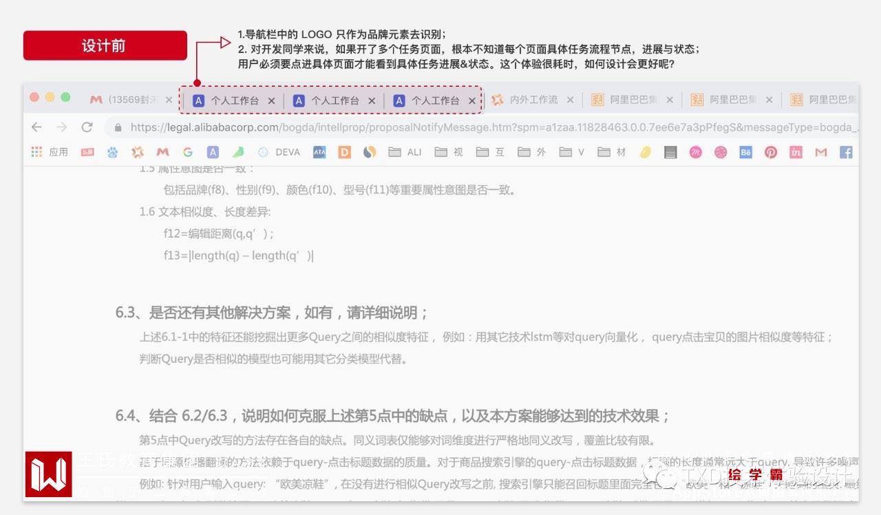Open the purple A bookmark in bookmarks bar
The image size is (881, 515).
point(213,152)
